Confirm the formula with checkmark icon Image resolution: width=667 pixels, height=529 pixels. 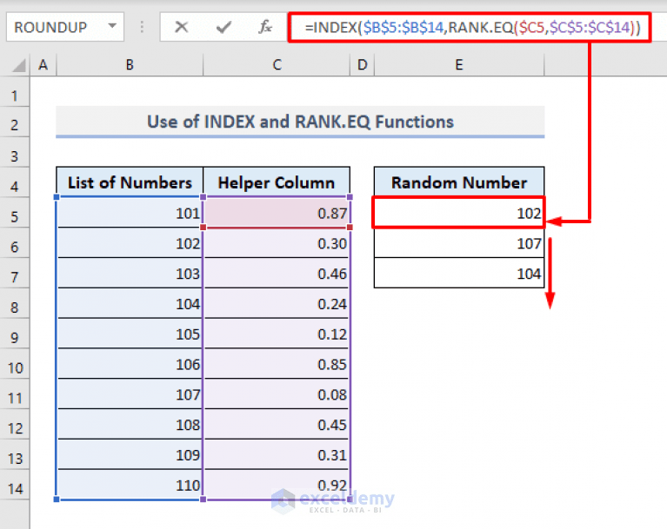click(x=223, y=28)
